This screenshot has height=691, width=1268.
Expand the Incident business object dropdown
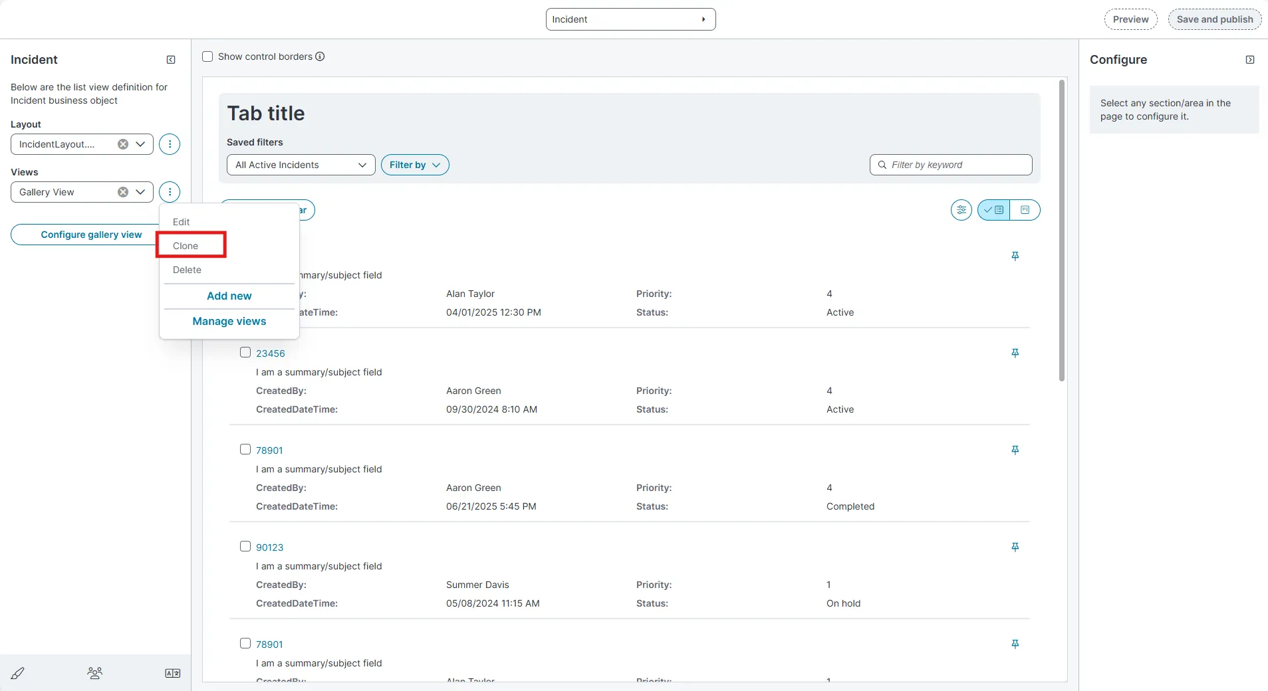(630, 19)
